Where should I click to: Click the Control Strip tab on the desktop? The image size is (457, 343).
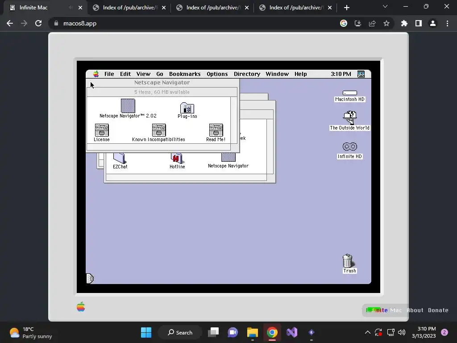click(x=90, y=279)
